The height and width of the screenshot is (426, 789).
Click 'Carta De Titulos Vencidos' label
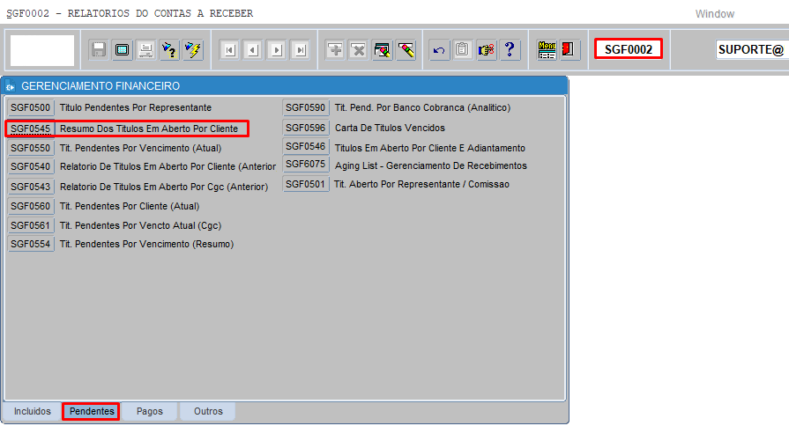click(390, 128)
